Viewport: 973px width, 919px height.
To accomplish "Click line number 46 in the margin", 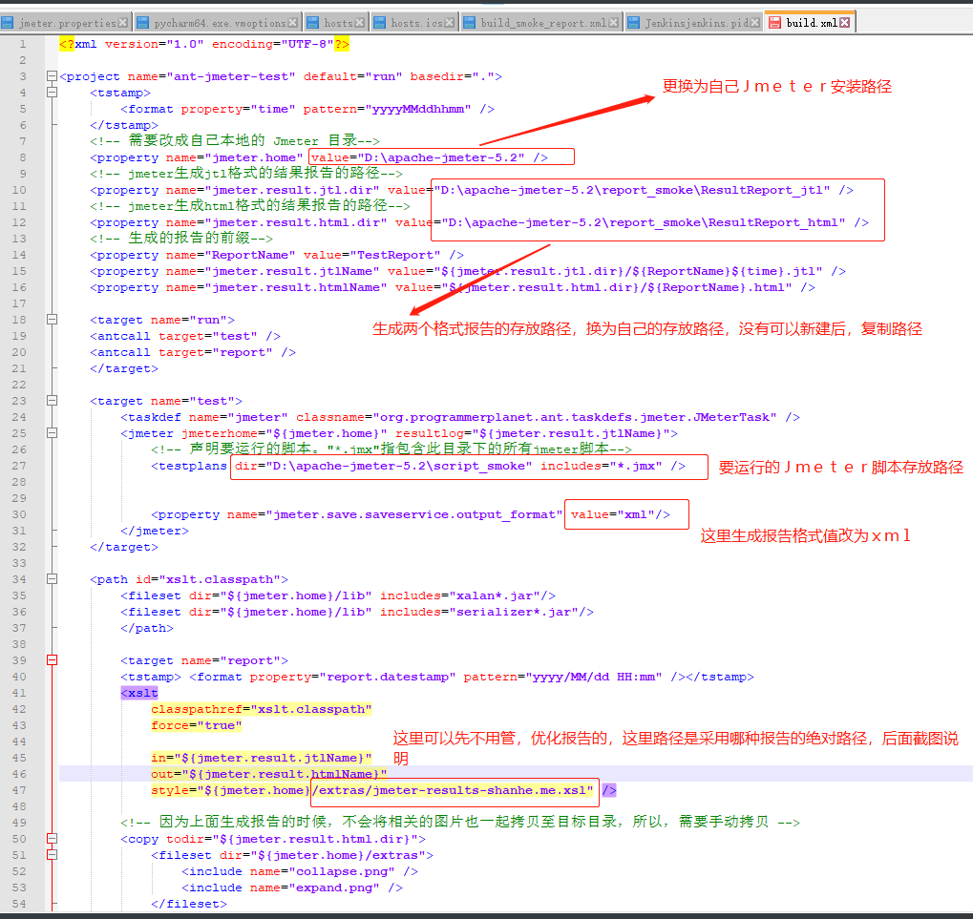I will (18, 774).
